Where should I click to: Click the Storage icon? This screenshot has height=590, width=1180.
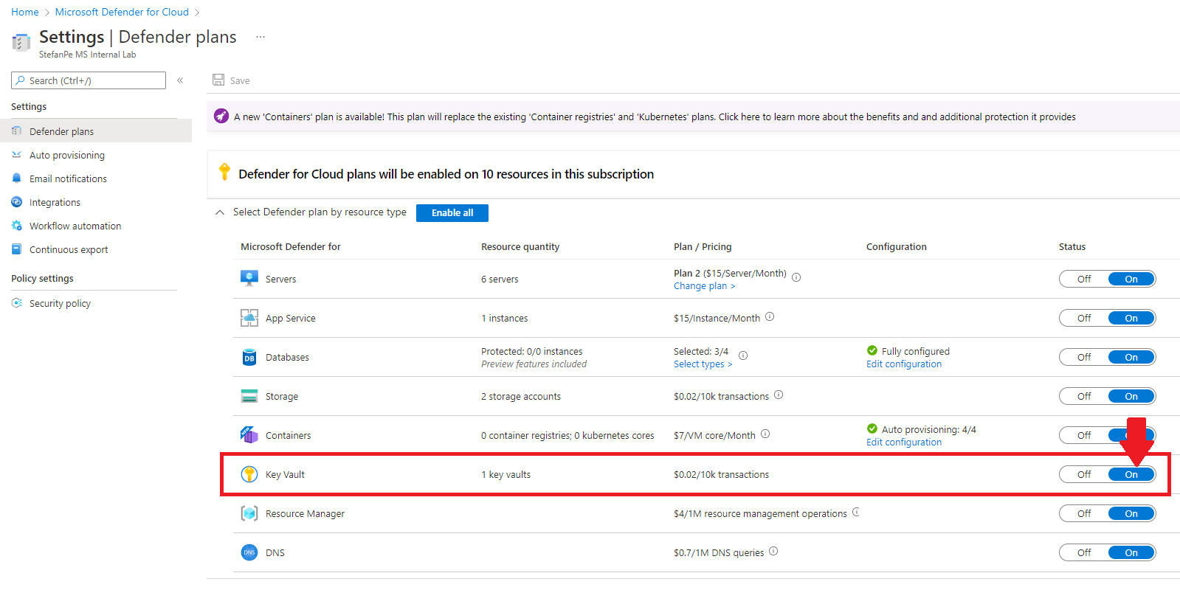(x=249, y=396)
